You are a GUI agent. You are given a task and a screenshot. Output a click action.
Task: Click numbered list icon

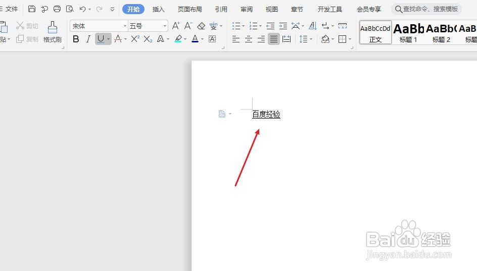point(253,26)
